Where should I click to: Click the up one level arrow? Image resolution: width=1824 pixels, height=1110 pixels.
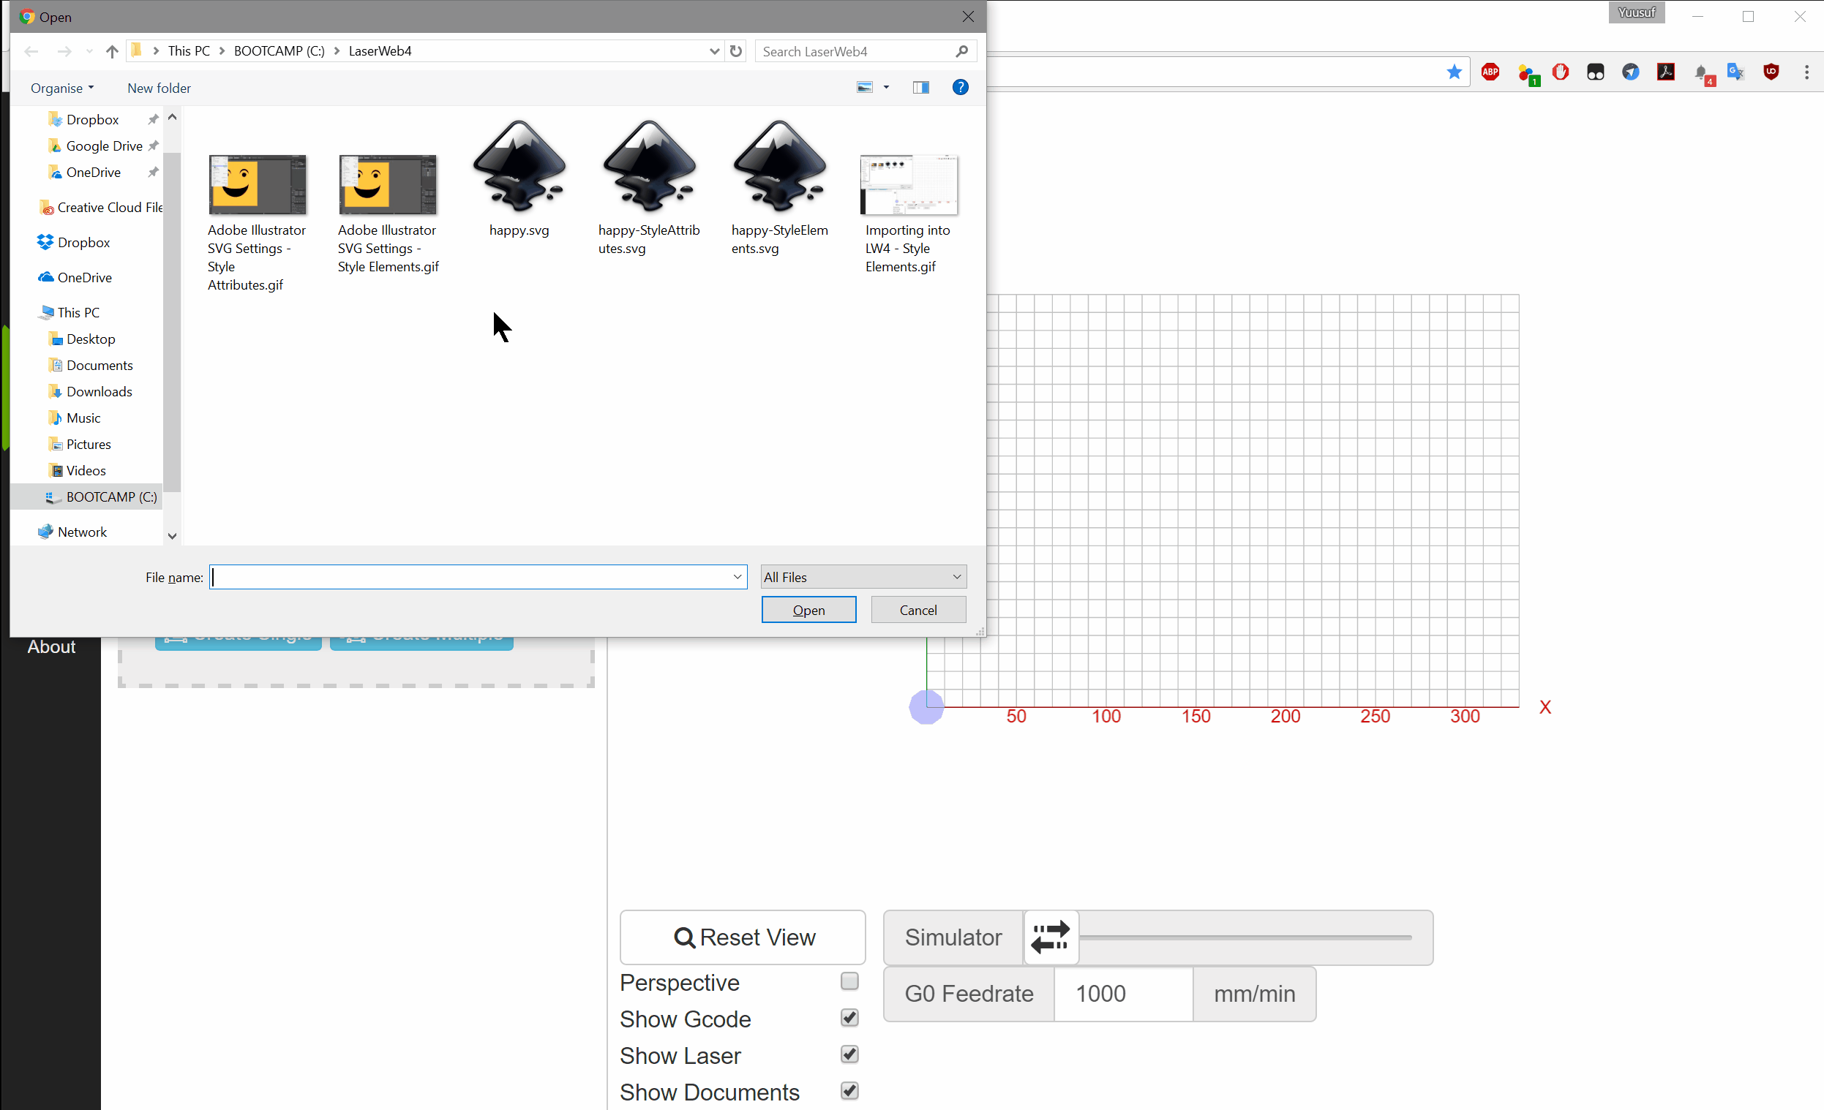tap(112, 51)
